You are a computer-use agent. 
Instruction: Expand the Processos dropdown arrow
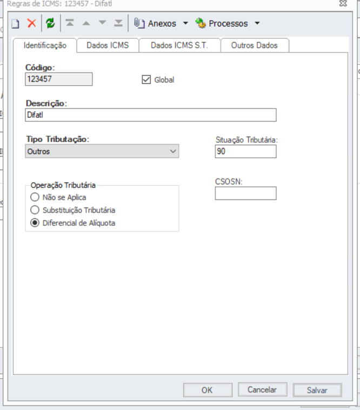click(x=257, y=23)
